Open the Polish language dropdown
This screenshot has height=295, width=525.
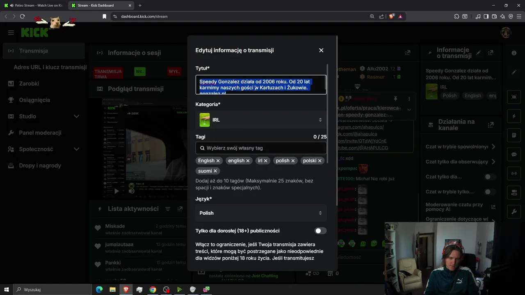point(261,213)
